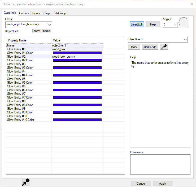Image resolution: width=196 pixels, height=187 pixels.
Task: Select the Glow Entity #7 row
Action: point(55,94)
